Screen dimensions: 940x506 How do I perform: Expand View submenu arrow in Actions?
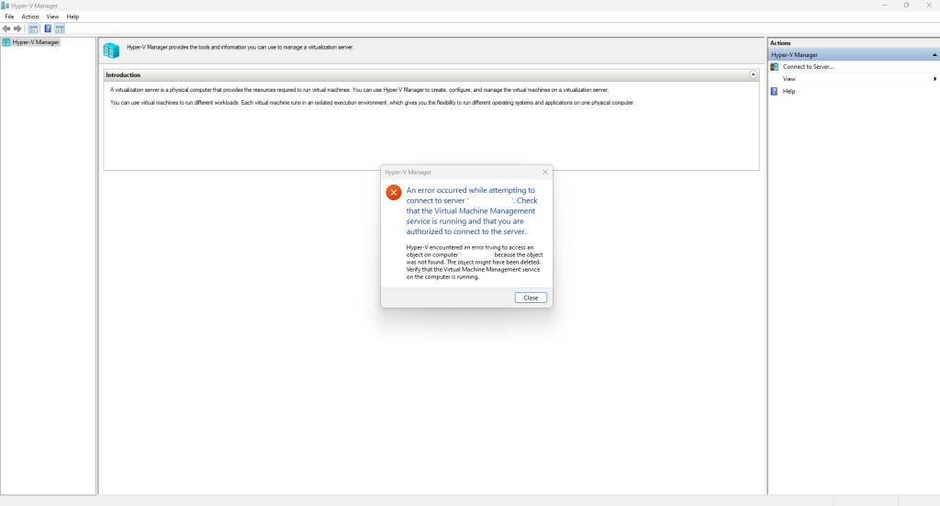point(934,79)
